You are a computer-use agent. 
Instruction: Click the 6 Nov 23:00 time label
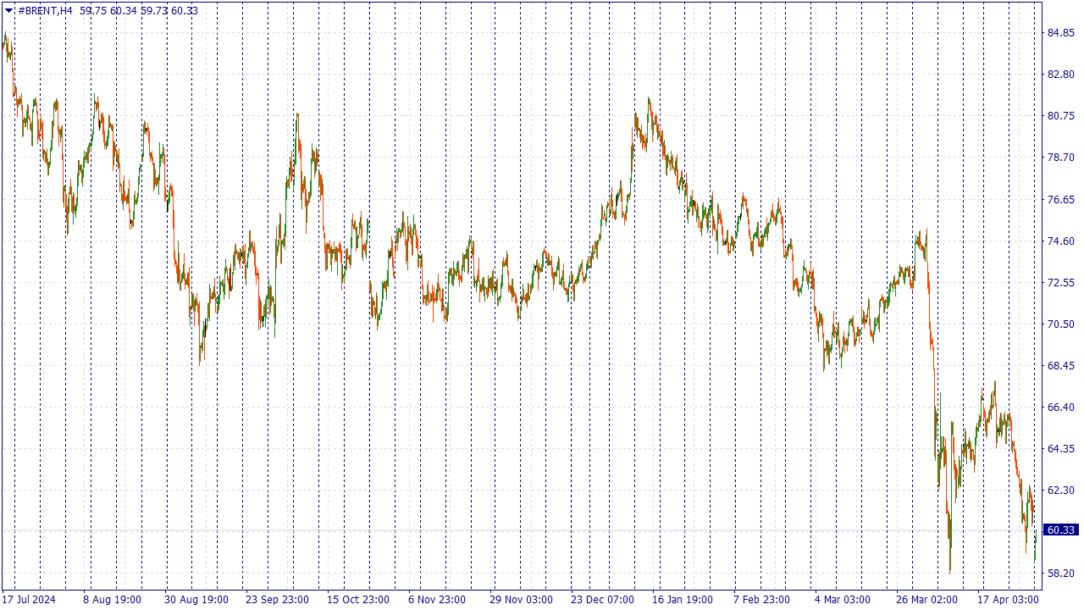(x=437, y=599)
